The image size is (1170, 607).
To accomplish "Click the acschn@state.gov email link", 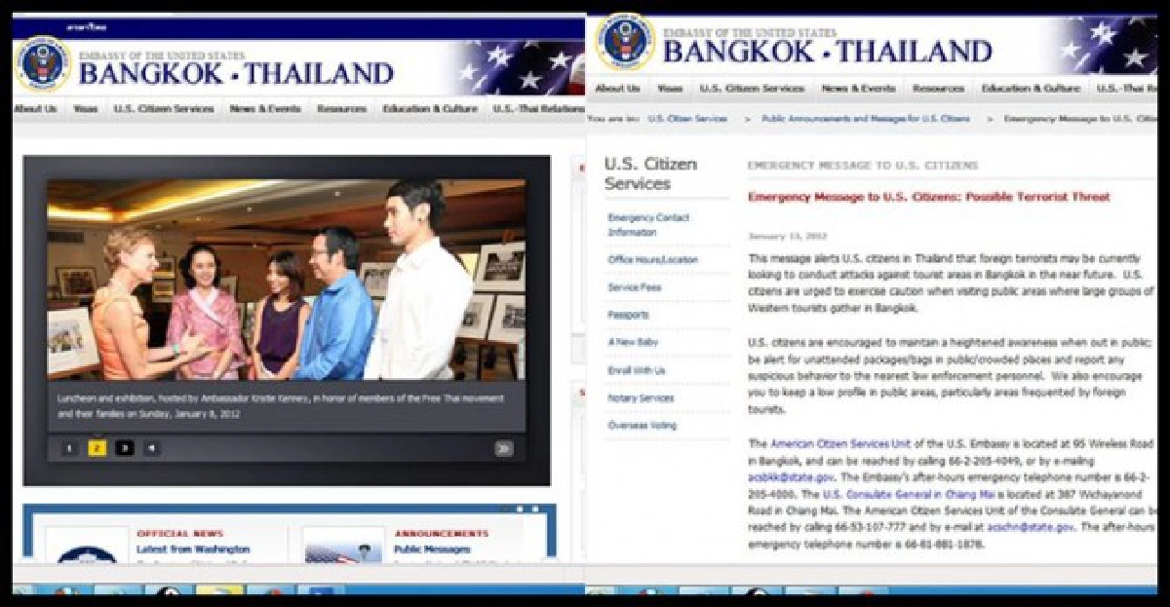I will 1031,527.
